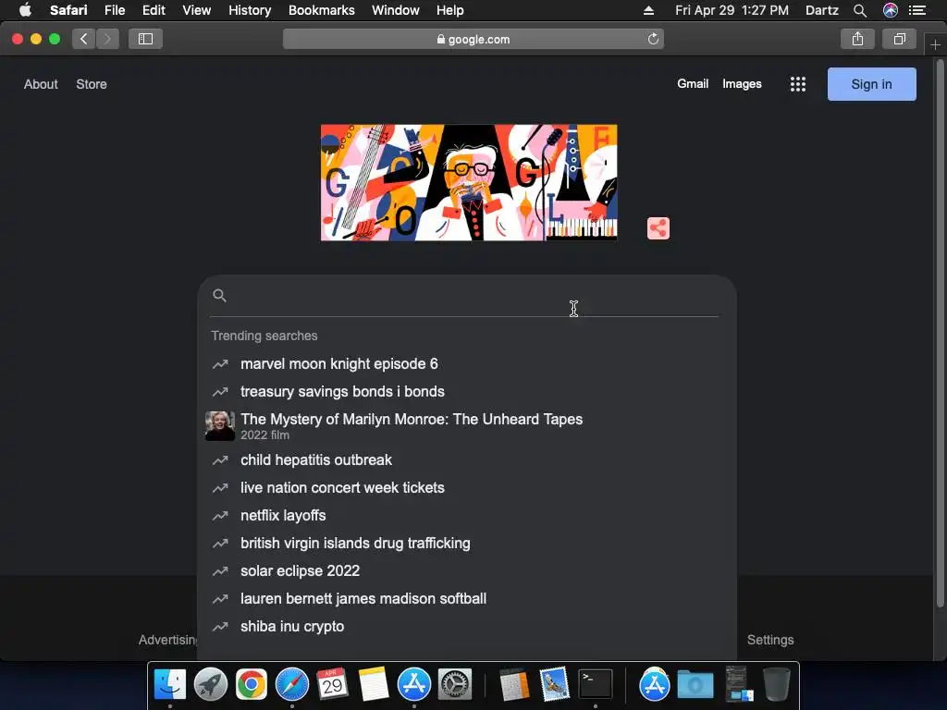Image resolution: width=947 pixels, height=710 pixels.
Task: Open the File menu
Action: [114, 10]
